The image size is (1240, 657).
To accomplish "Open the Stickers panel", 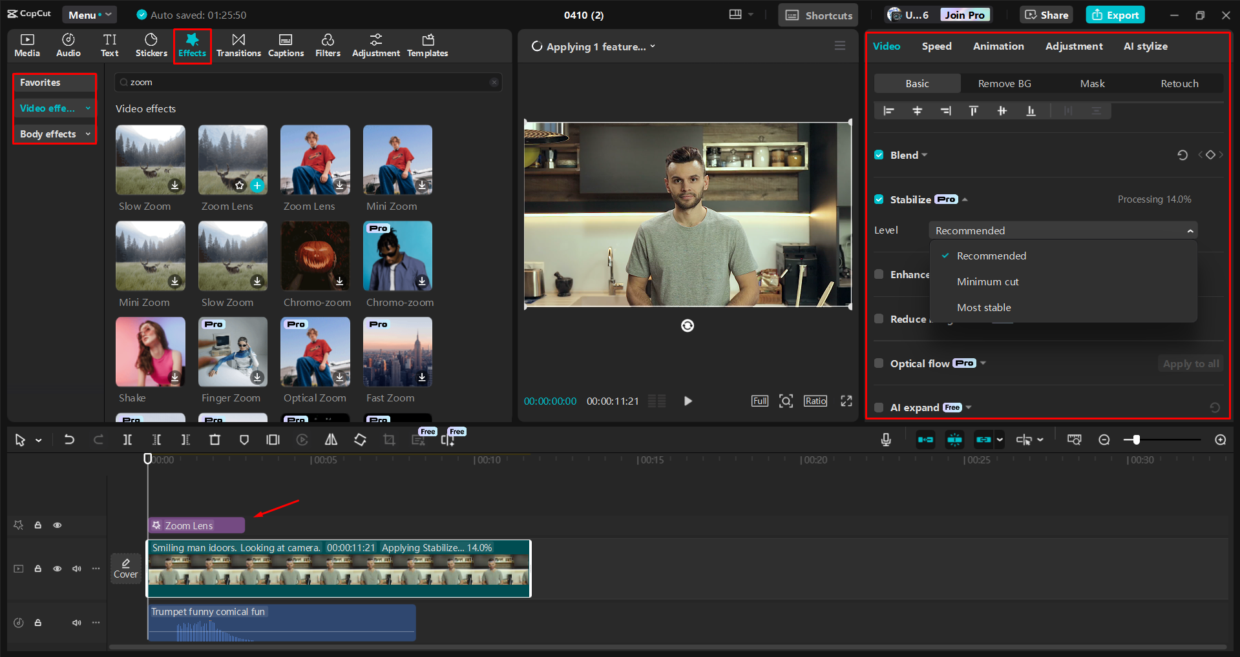I will (151, 45).
